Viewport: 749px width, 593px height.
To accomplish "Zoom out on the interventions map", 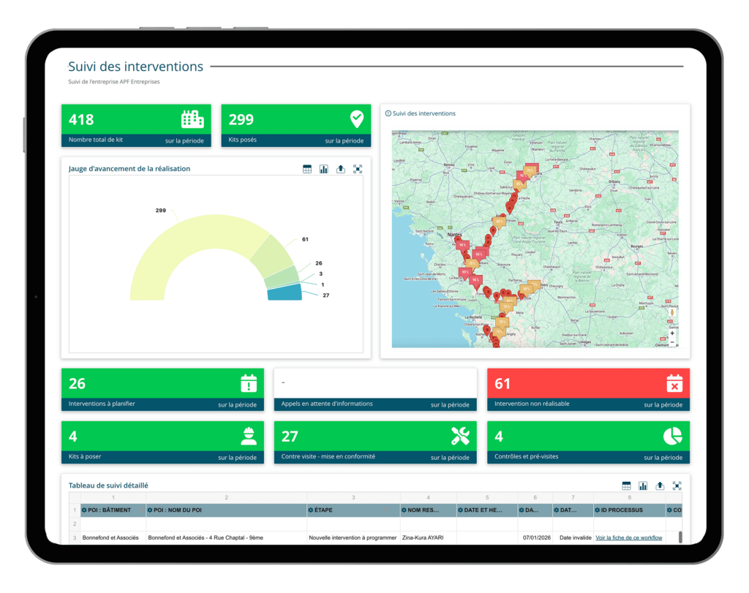I will (x=672, y=342).
